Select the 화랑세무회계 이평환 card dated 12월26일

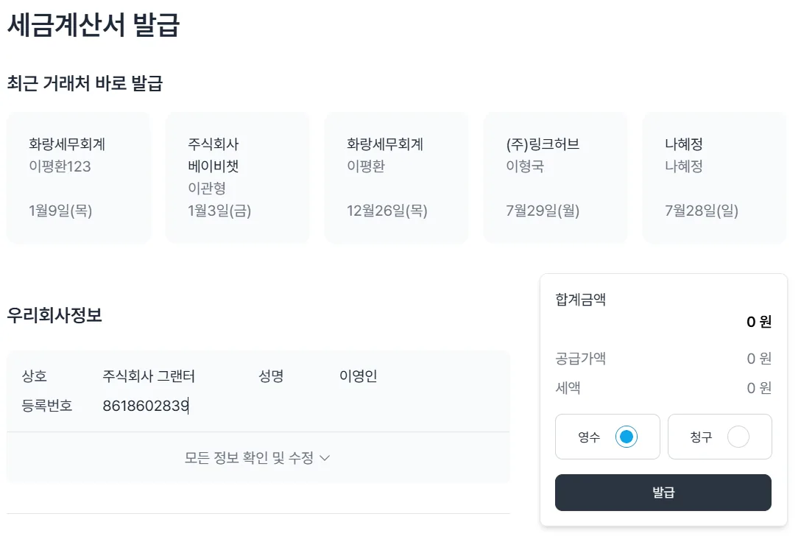click(x=396, y=177)
